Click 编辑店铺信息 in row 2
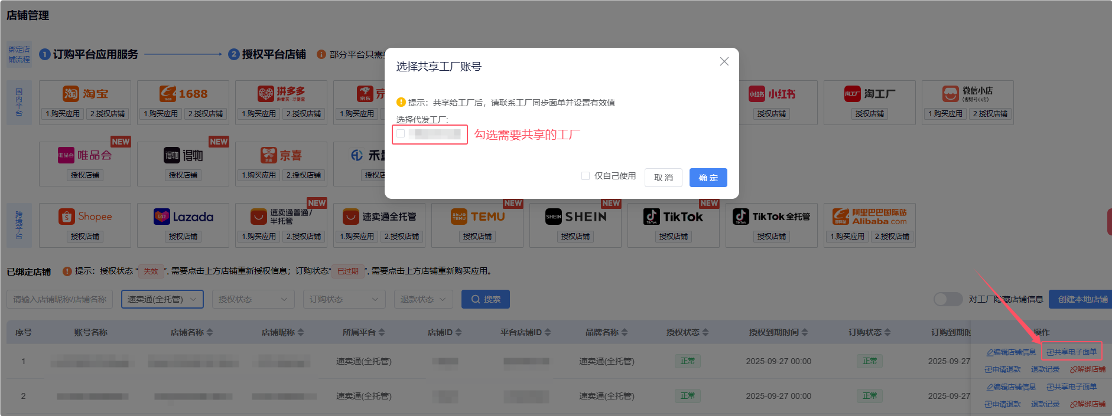Image resolution: width=1112 pixels, height=416 pixels. 1011,387
